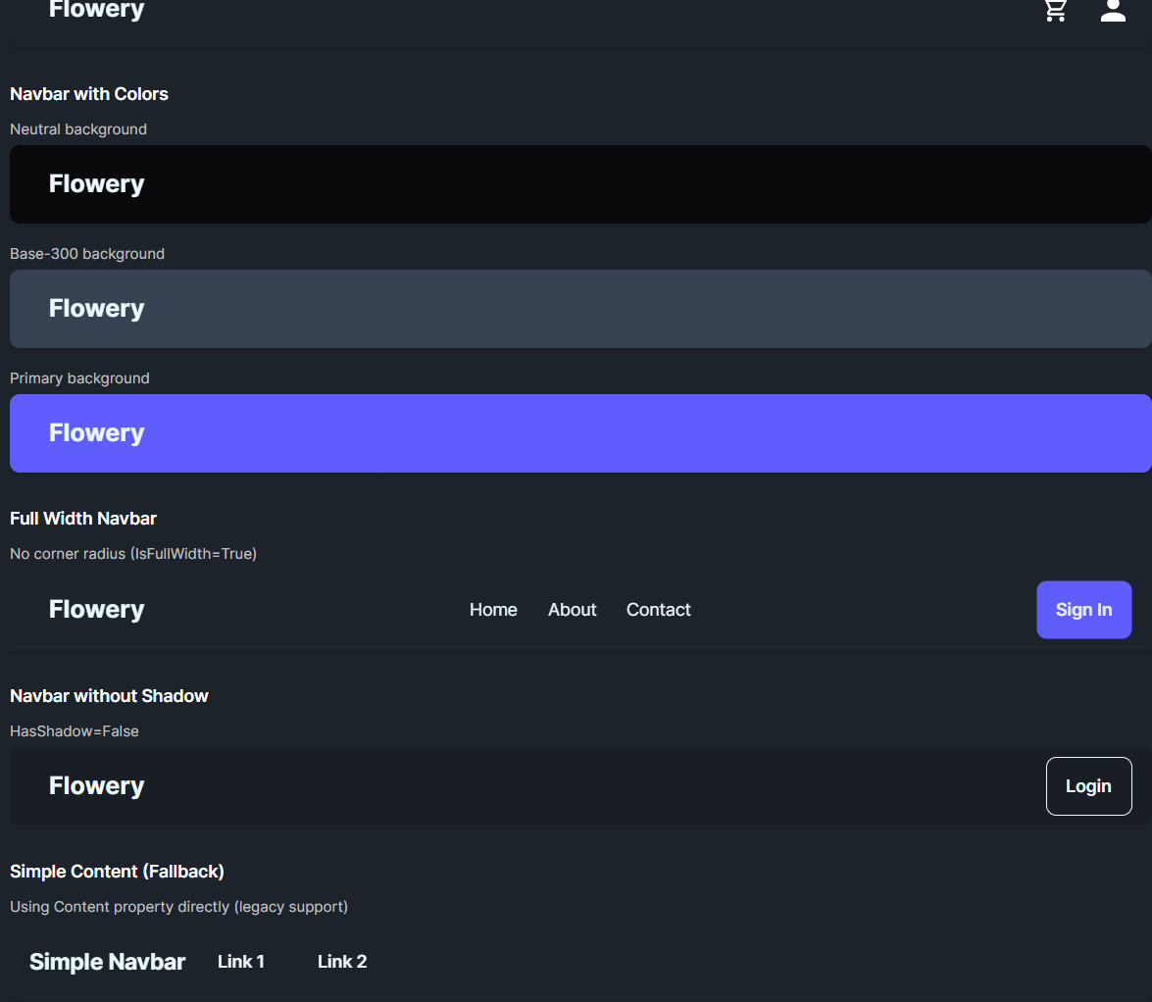Viewport: 1152px width, 1002px height.
Task: Click Flowery title in the full width navbar
Action: coord(96,610)
